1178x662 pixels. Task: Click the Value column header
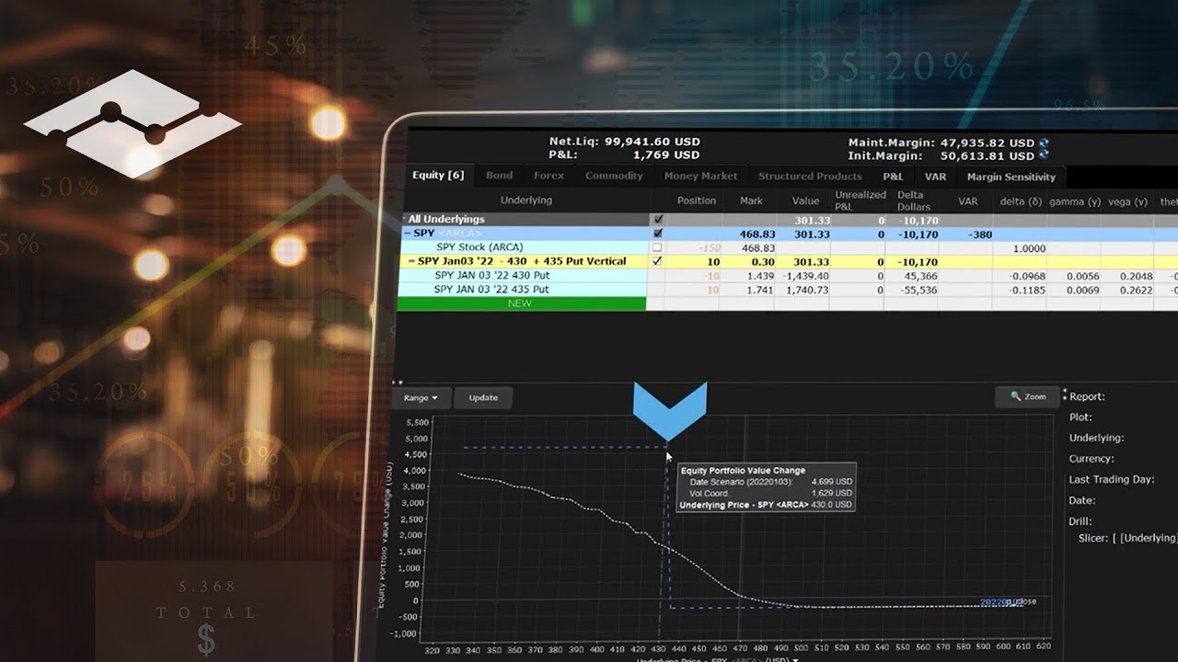[805, 200]
